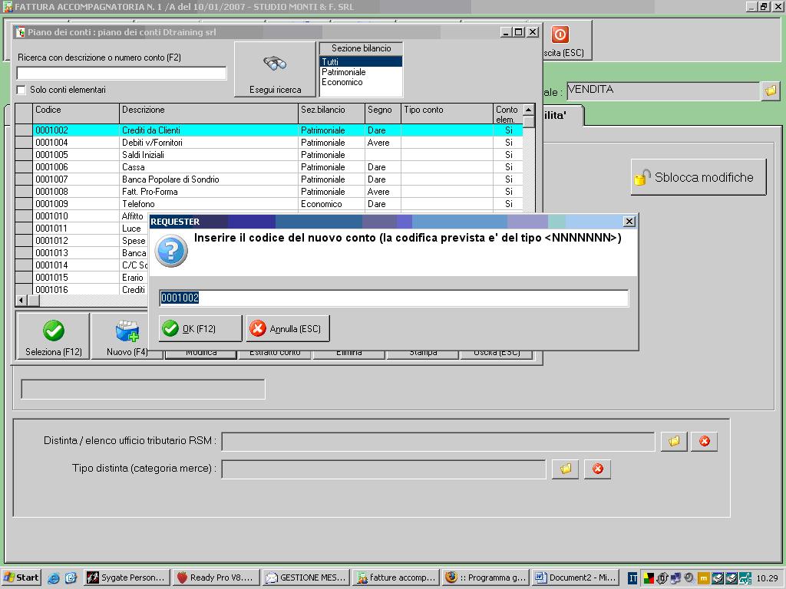Click the empty field below Piano dei conti window
Viewport: 786px width, 589px height.
point(143,389)
